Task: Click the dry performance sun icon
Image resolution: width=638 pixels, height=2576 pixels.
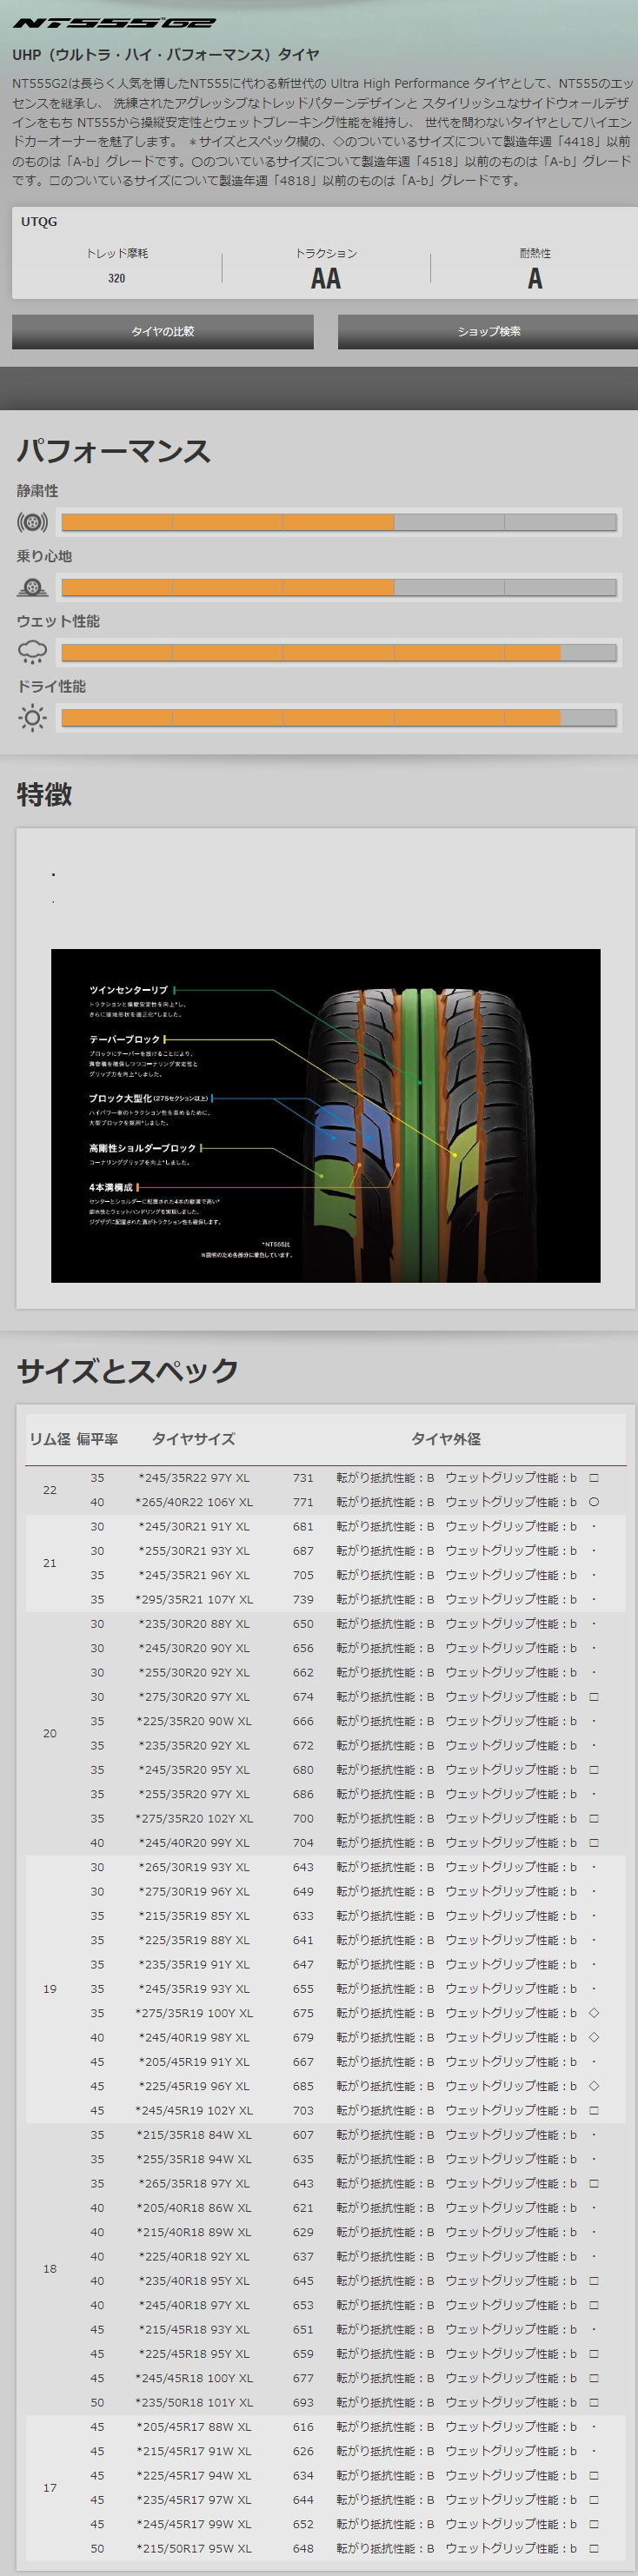Action: tap(32, 717)
